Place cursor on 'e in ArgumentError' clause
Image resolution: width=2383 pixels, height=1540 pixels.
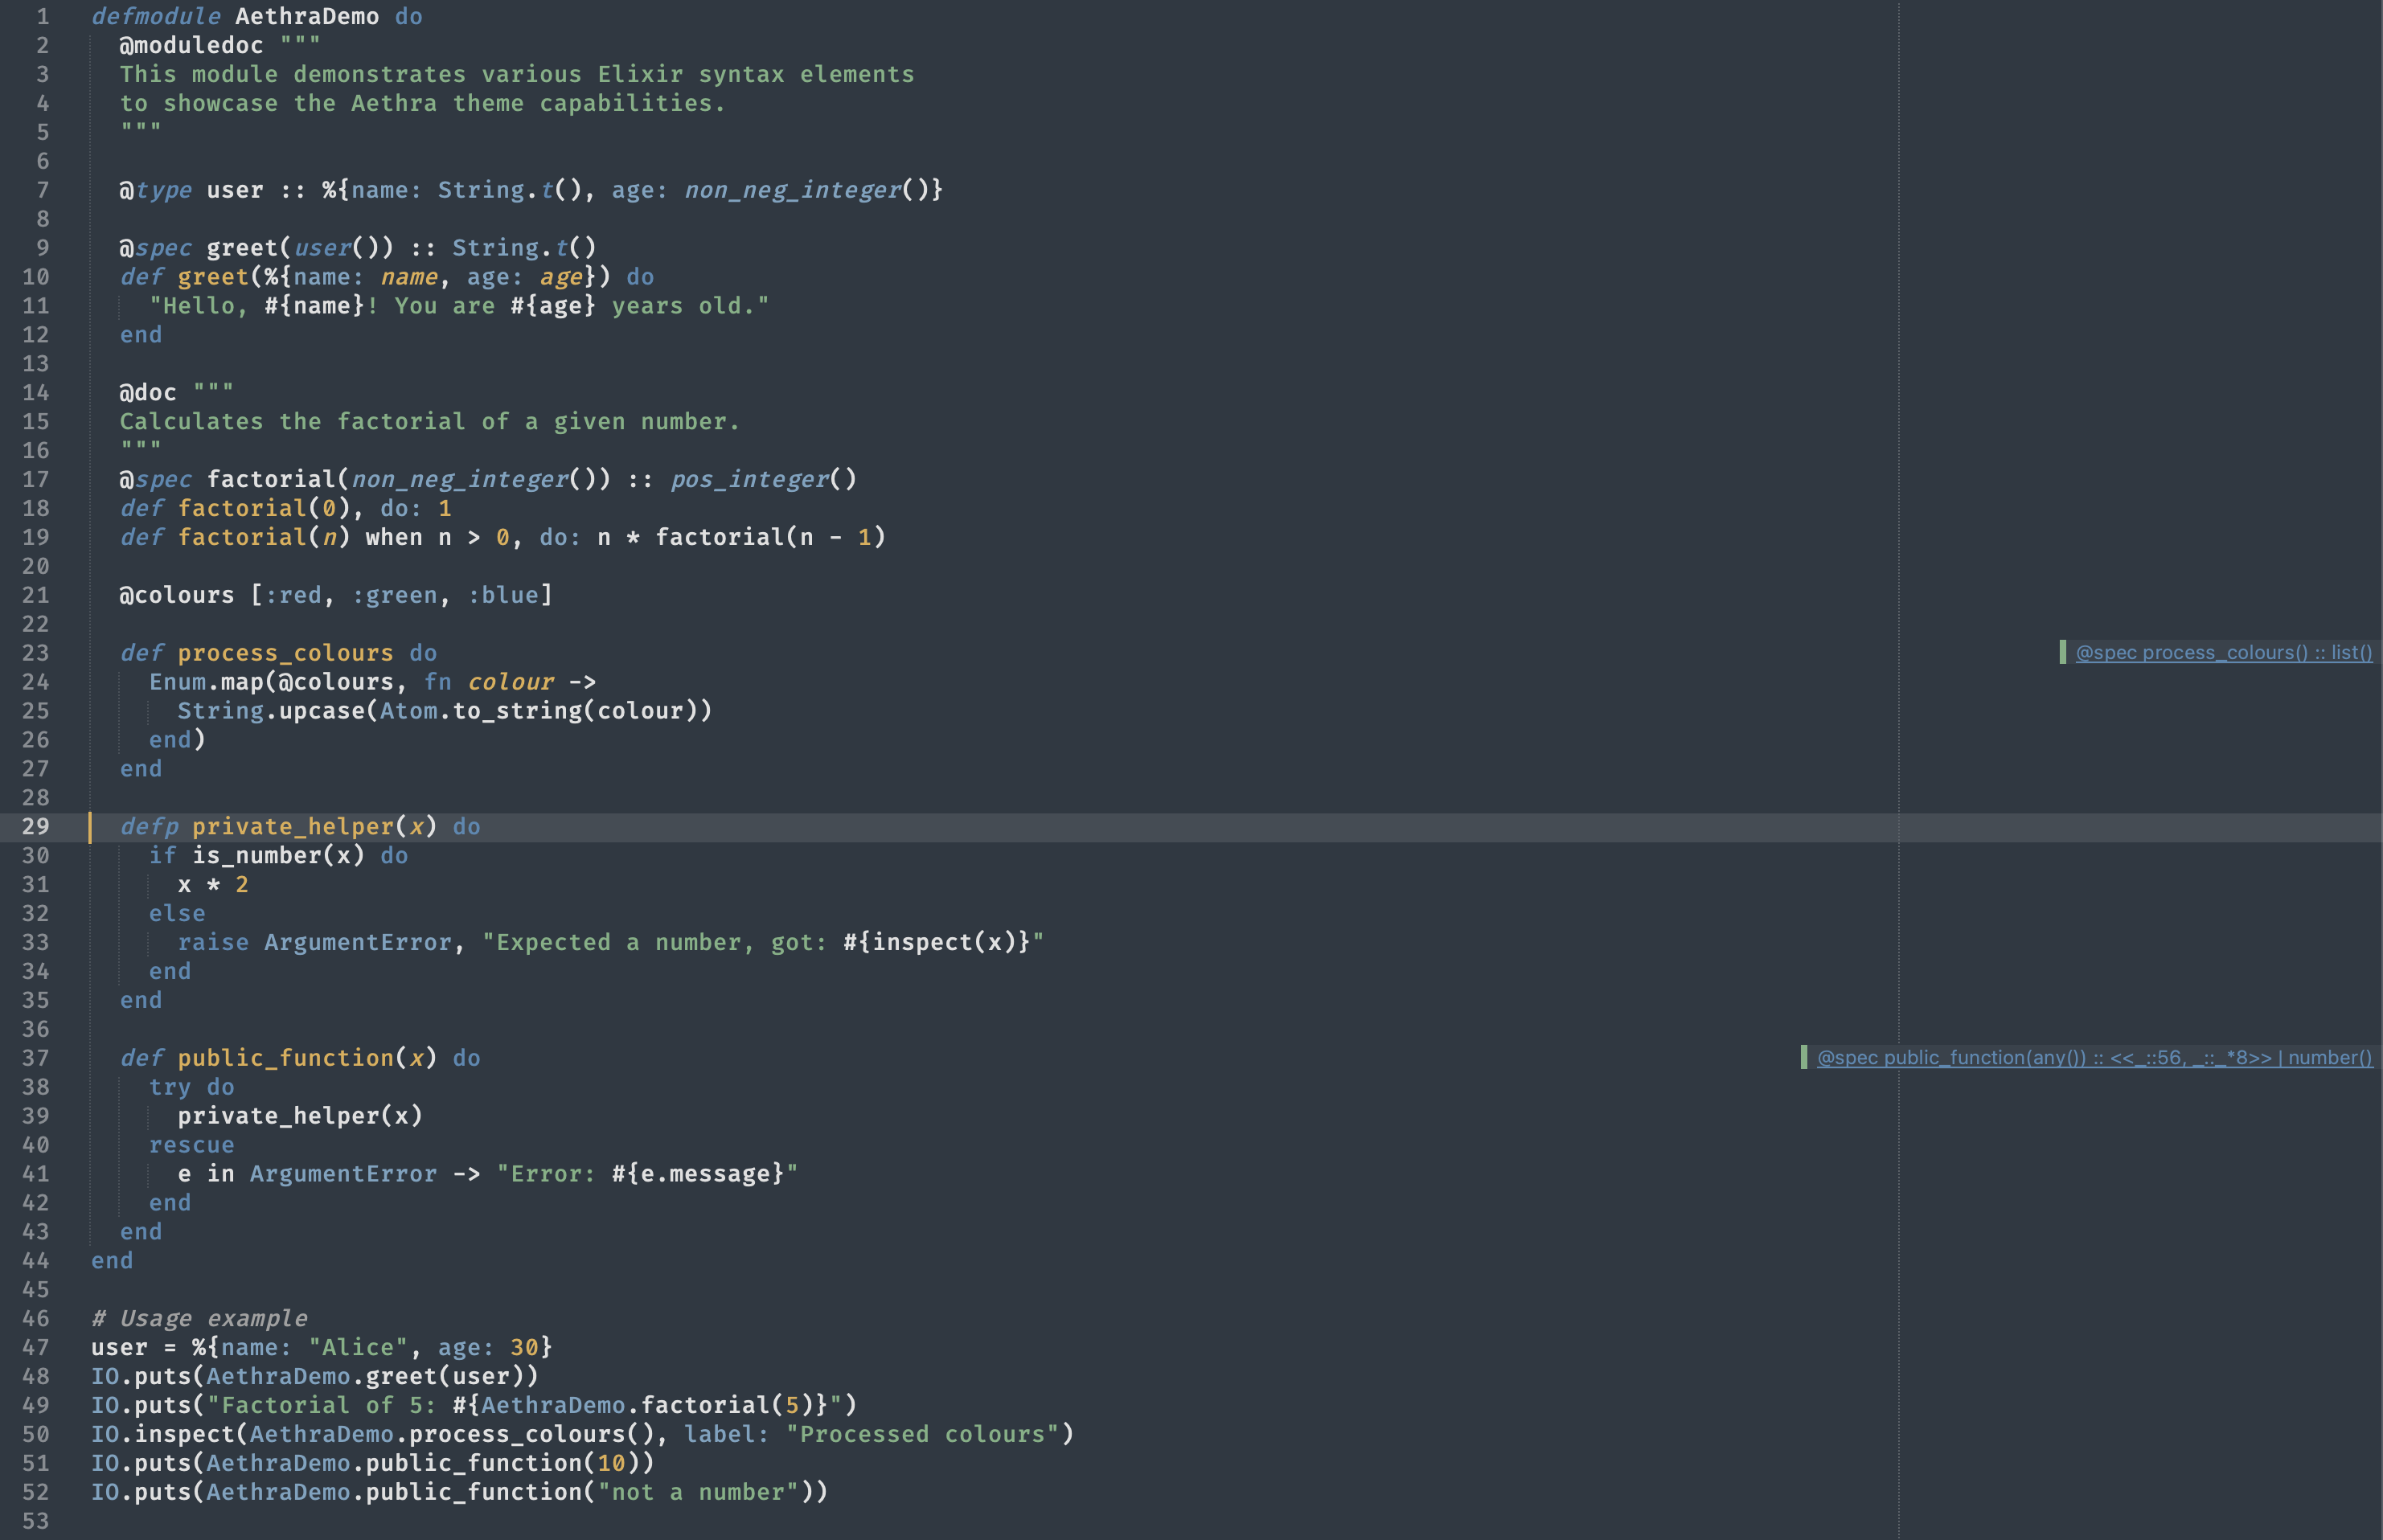coord(307,1174)
